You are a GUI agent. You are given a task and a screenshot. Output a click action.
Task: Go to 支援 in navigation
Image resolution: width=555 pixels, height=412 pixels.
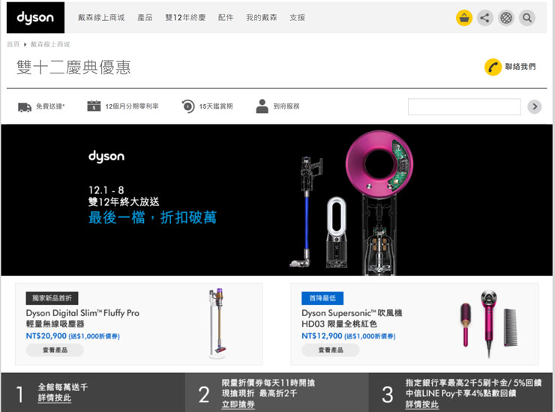click(297, 17)
